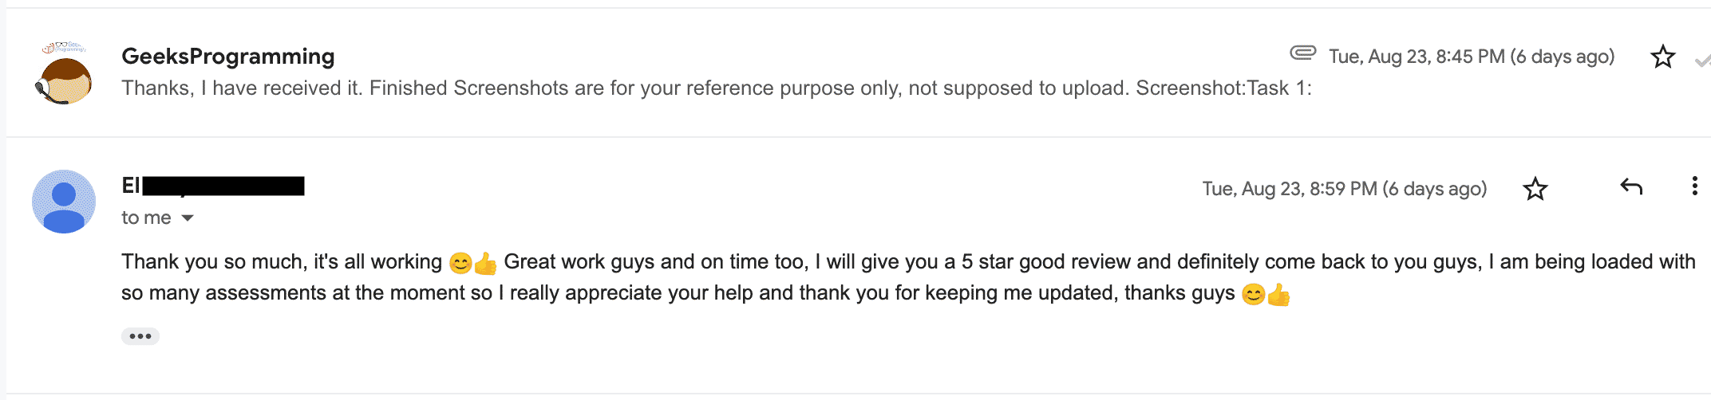Click the thumbs-up emoji before "Great work"
Viewport: 1711px width, 400px height.
pos(485,263)
